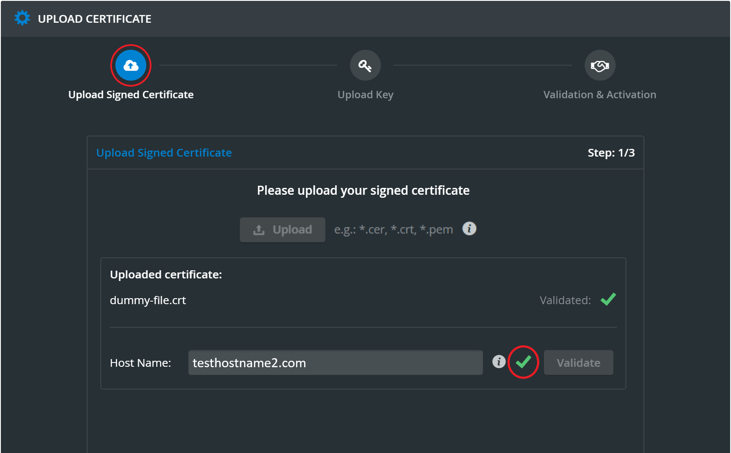Select the Upload Key step icon
The image size is (731, 453).
pos(365,65)
